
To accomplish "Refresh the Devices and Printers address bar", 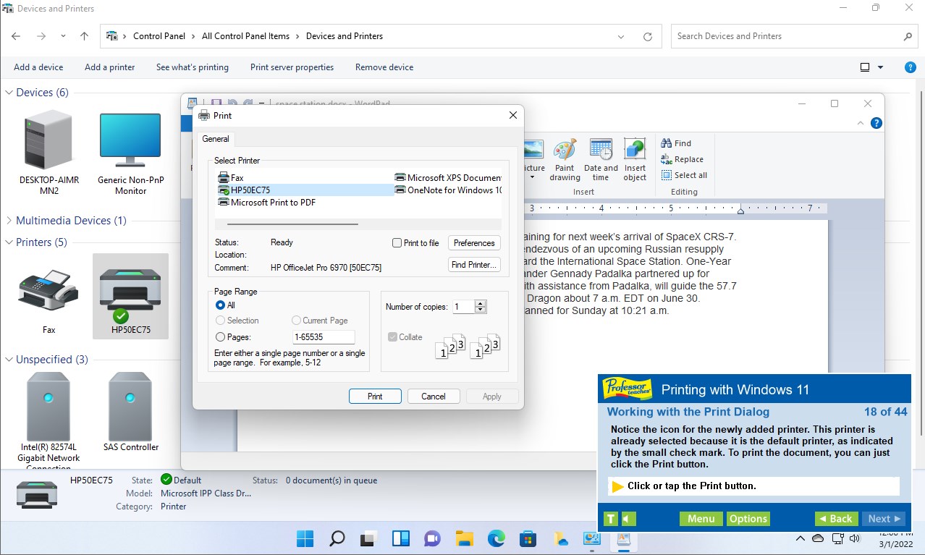I will [648, 36].
